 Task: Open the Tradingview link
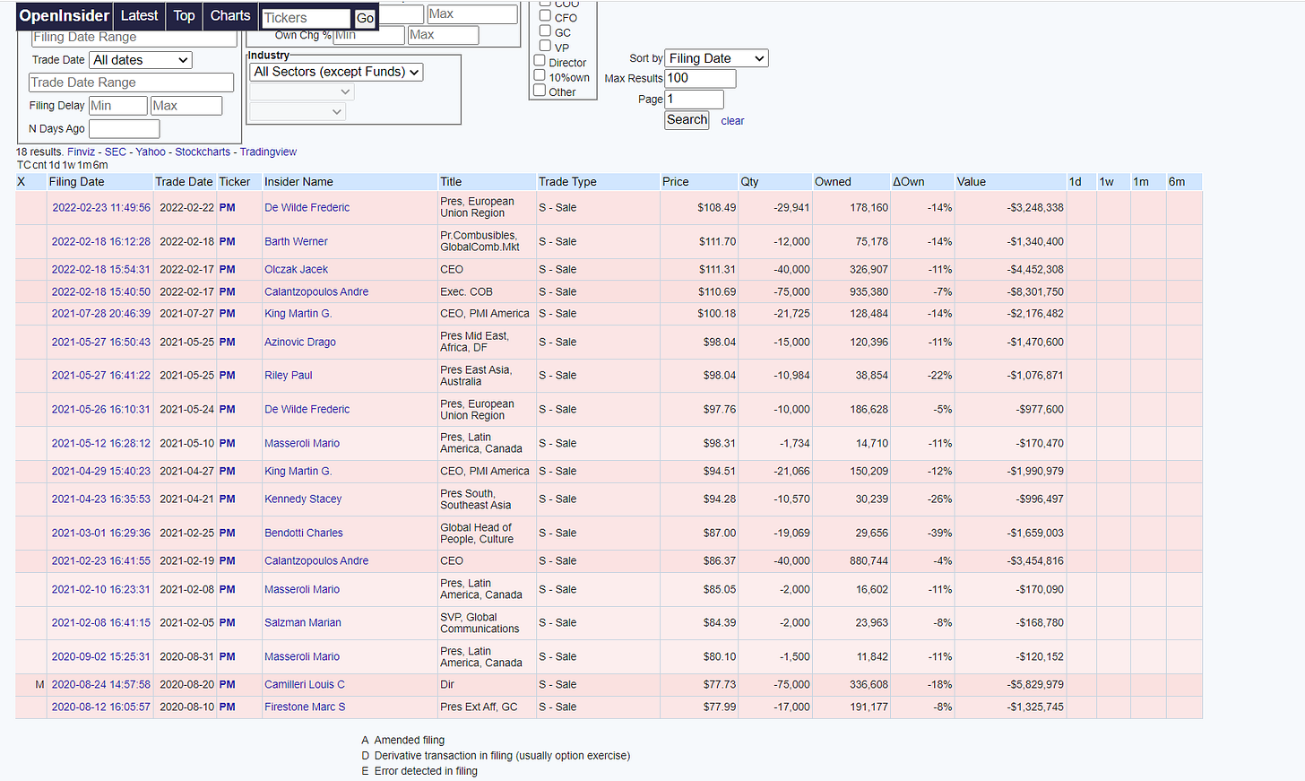(268, 152)
